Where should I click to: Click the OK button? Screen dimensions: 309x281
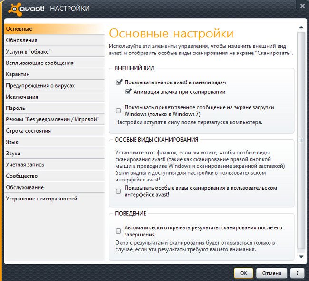243,273
